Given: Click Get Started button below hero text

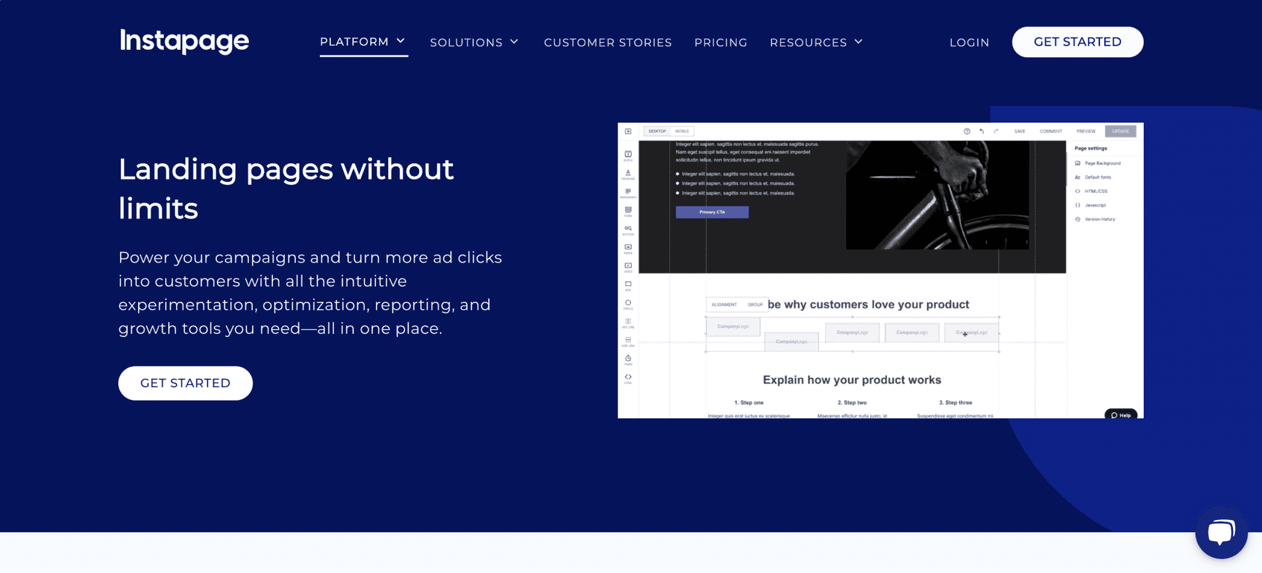Looking at the screenshot, I should click(x=185, y=383).
